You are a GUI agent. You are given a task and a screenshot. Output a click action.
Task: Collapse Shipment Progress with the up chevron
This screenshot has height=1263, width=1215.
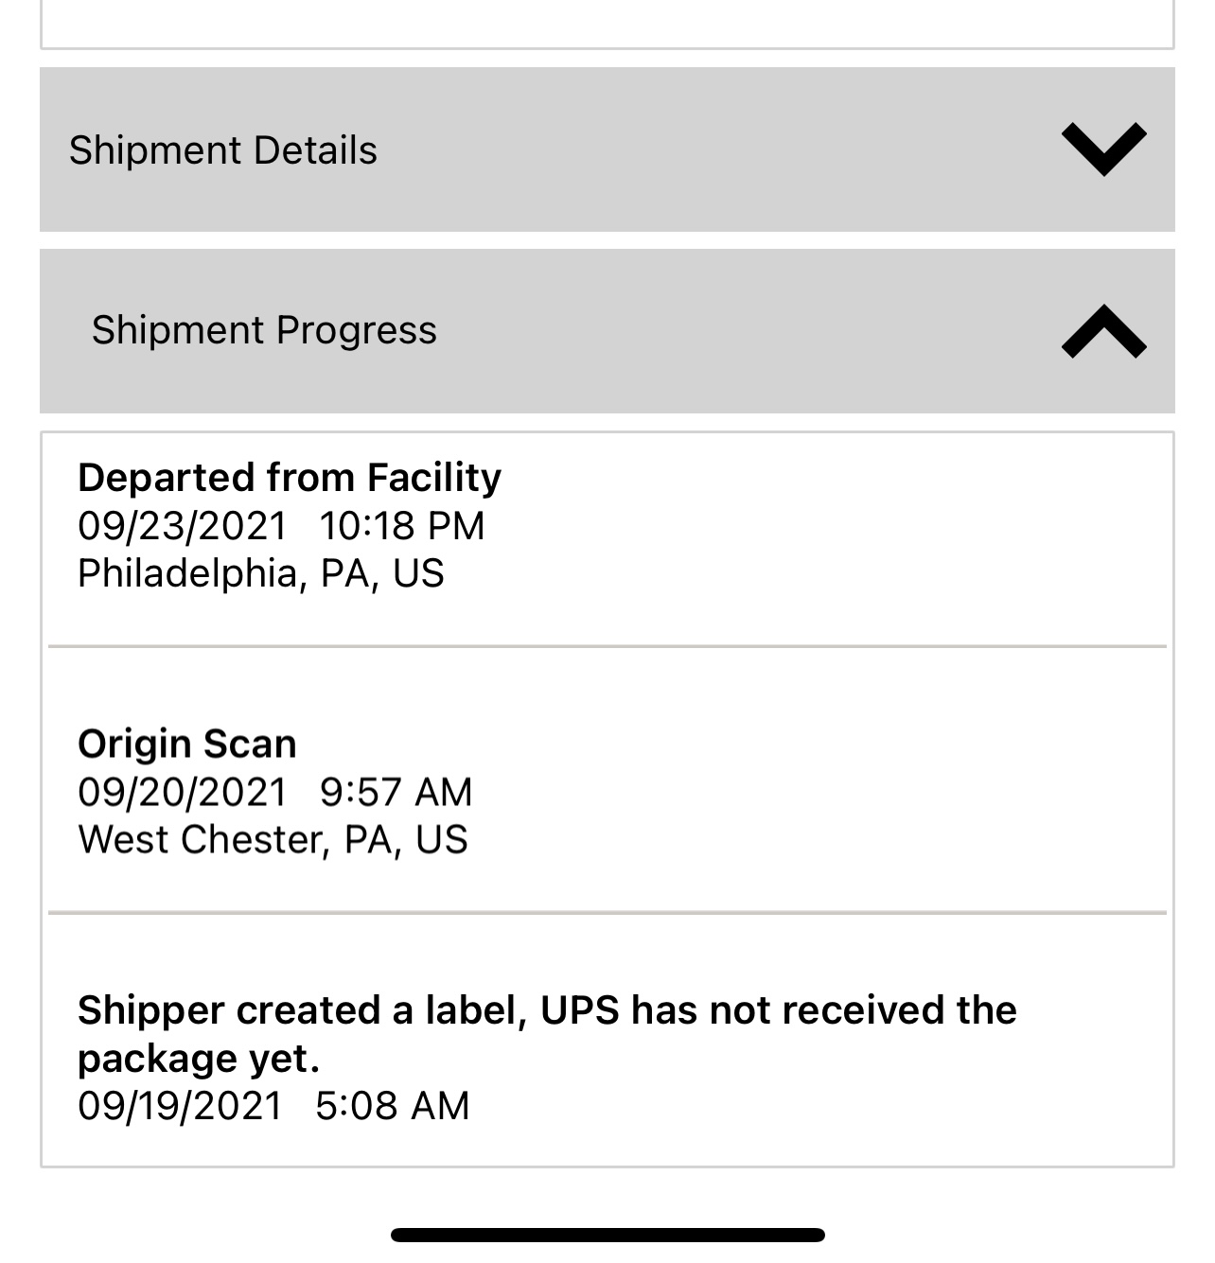[x=1103, y=331]
